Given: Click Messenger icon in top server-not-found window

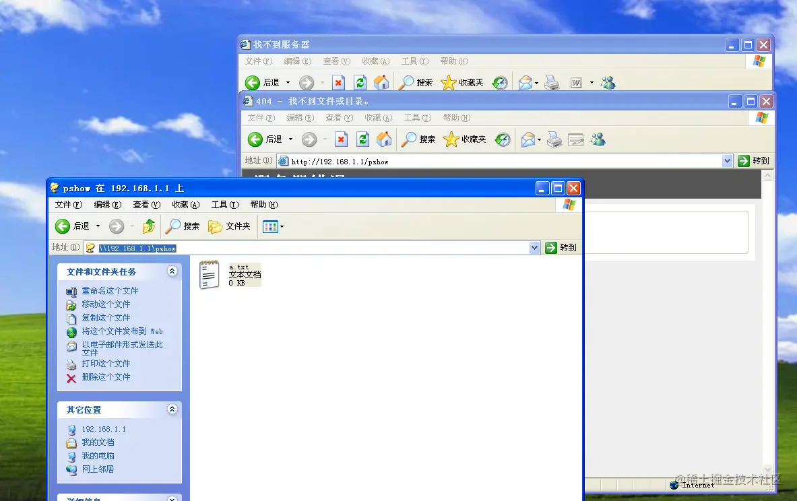Looking at the screenshot, I should (x=608, y=83).
